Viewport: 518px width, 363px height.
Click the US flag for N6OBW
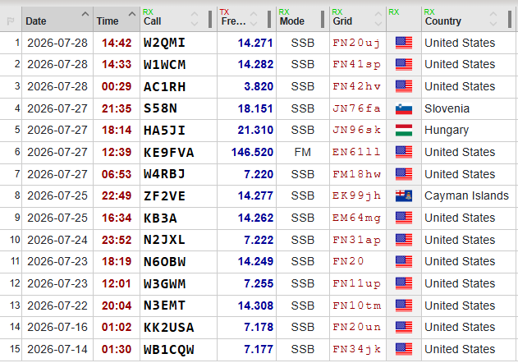pos(404,261)
